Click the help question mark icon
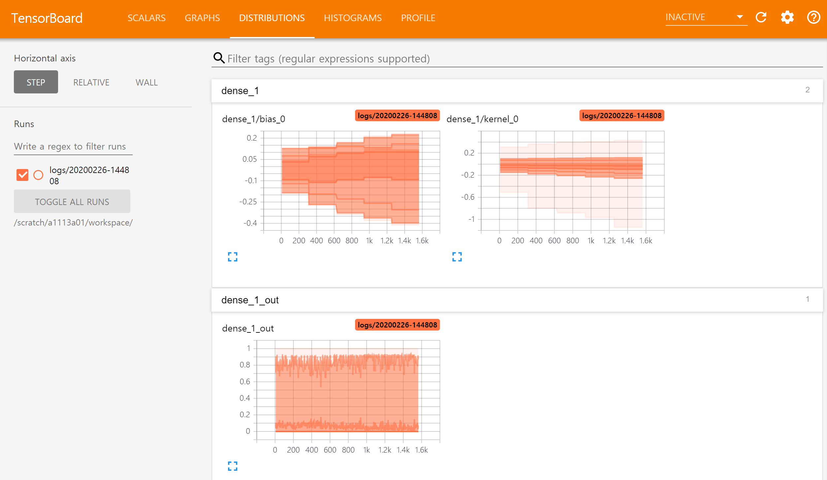827x480 pixels. [x=813, y=17]
